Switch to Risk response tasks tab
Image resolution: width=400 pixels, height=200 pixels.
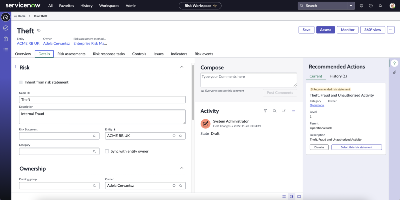pyautogui.click(x=109, y=54)
